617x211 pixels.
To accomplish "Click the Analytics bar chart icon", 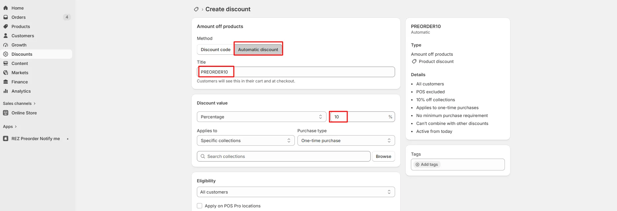I will click(x=6, y=91).
